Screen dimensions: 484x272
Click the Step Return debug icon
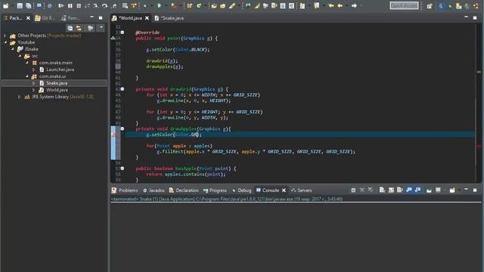pos(114,5)
